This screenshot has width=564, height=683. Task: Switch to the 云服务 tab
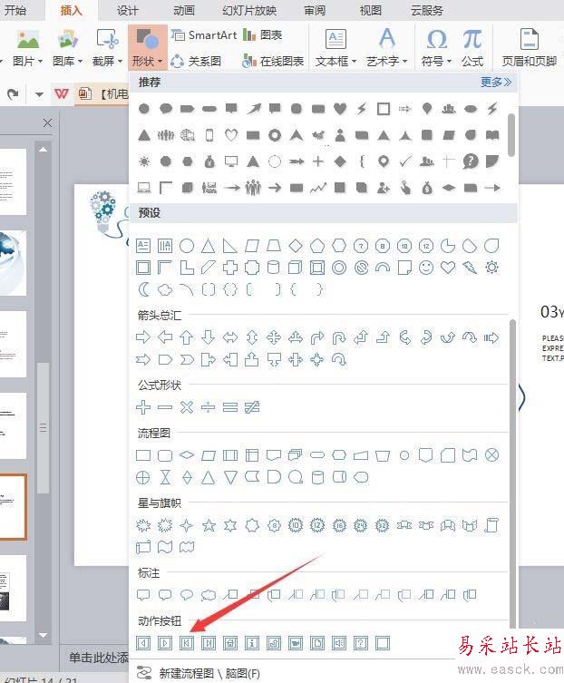[427, 11]
